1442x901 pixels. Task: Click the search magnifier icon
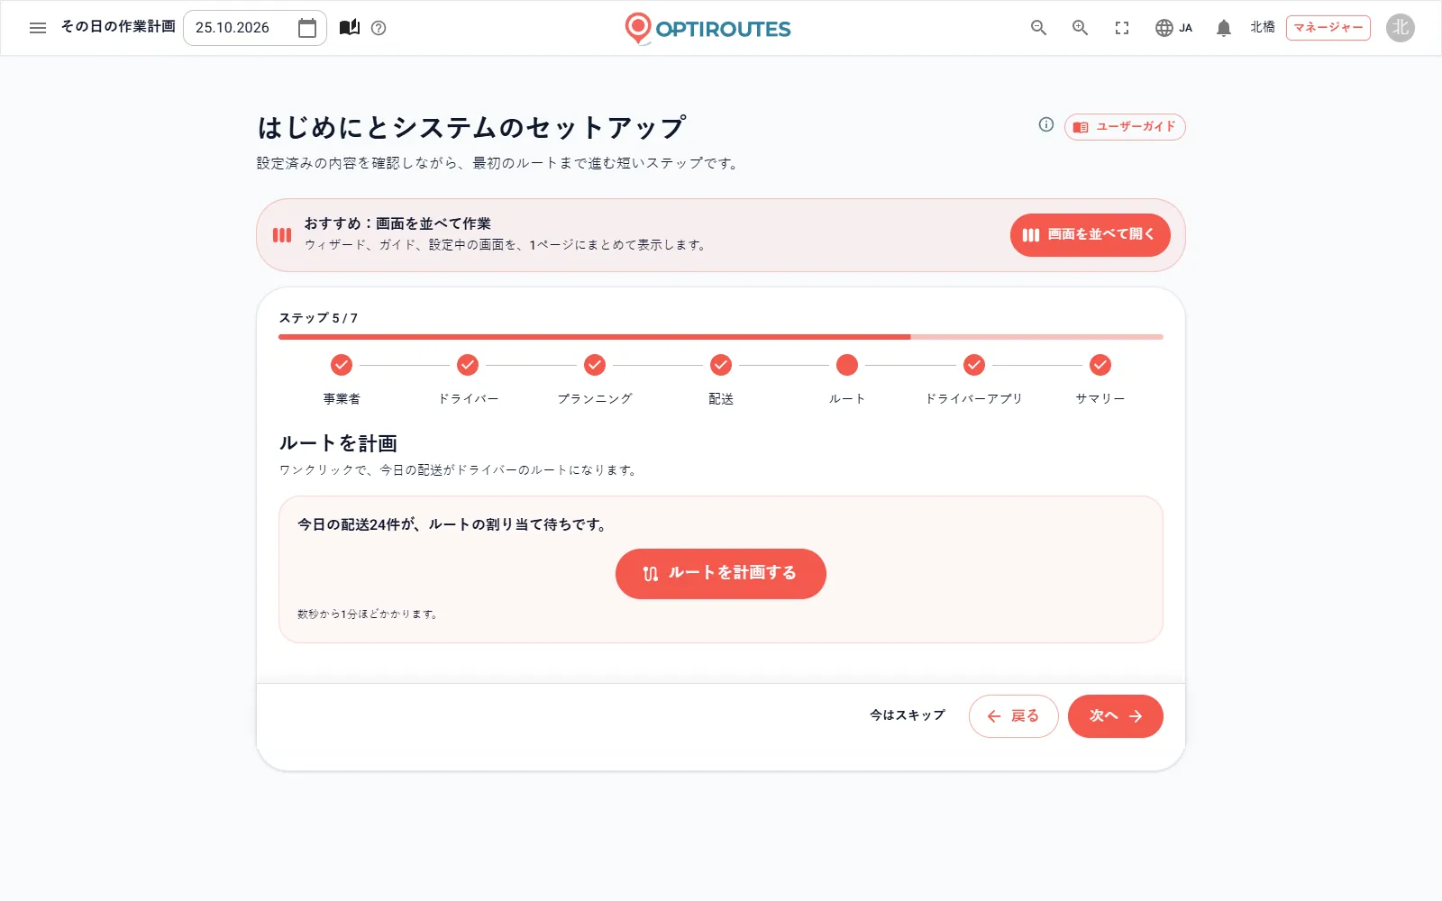tap(1038, 28)
